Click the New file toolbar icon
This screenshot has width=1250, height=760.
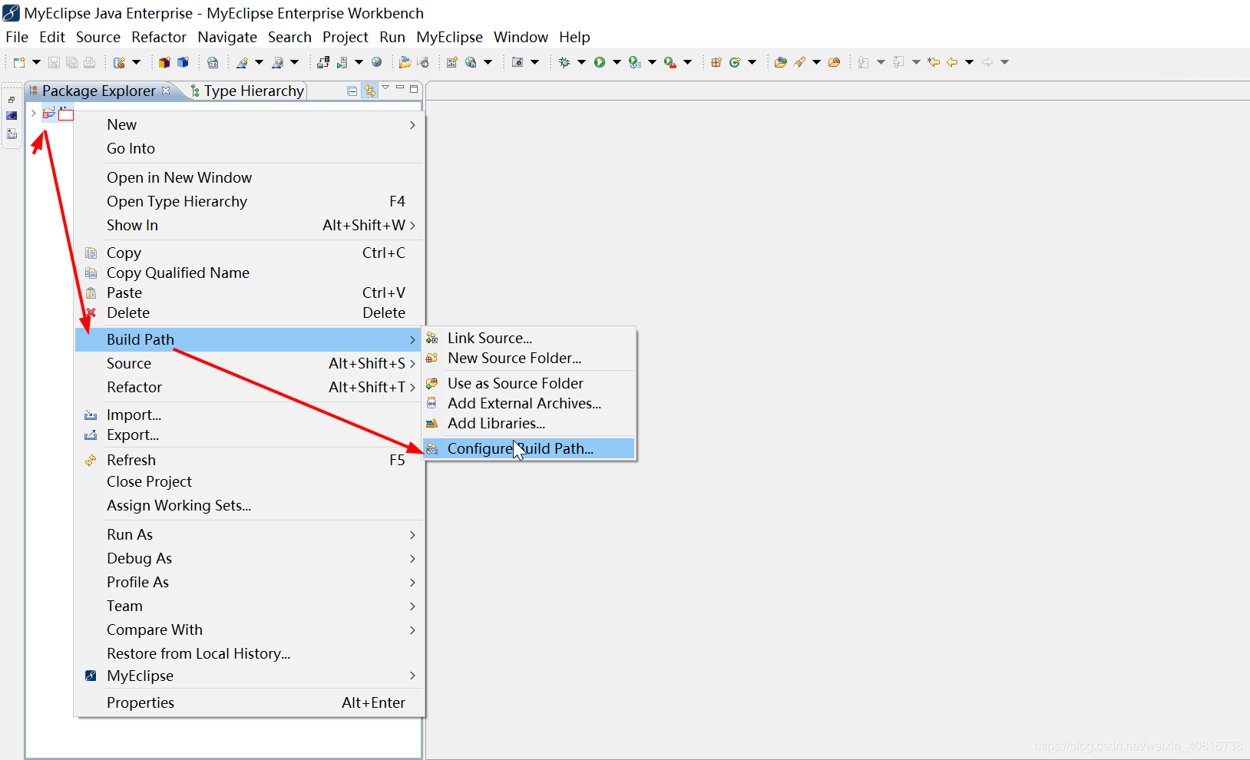pyautogui.click(x=19, y=62)
